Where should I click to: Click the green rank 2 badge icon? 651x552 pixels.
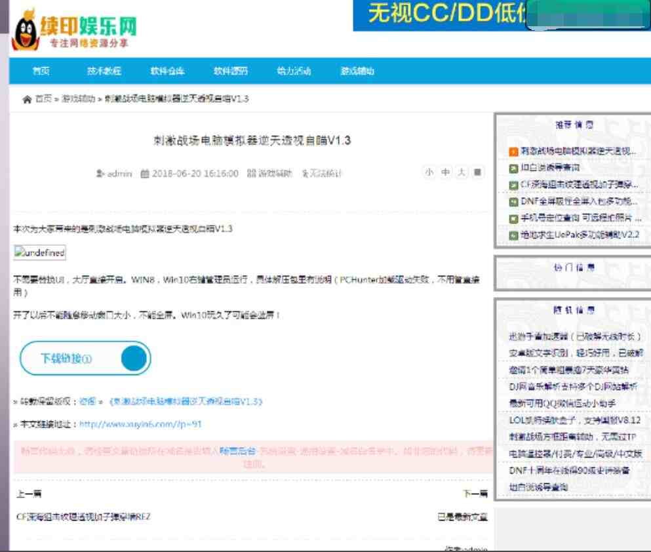pyautogui.click(x=513, y=168)
